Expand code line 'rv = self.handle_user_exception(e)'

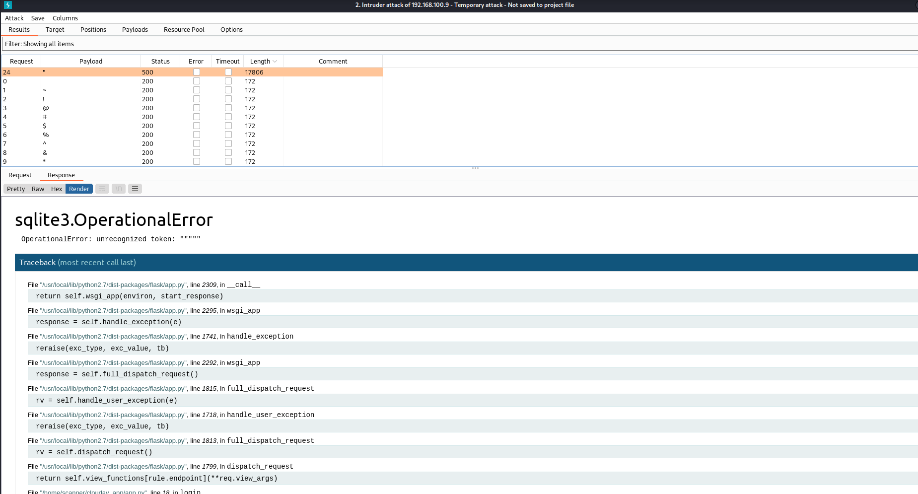(x=473, y=400)
